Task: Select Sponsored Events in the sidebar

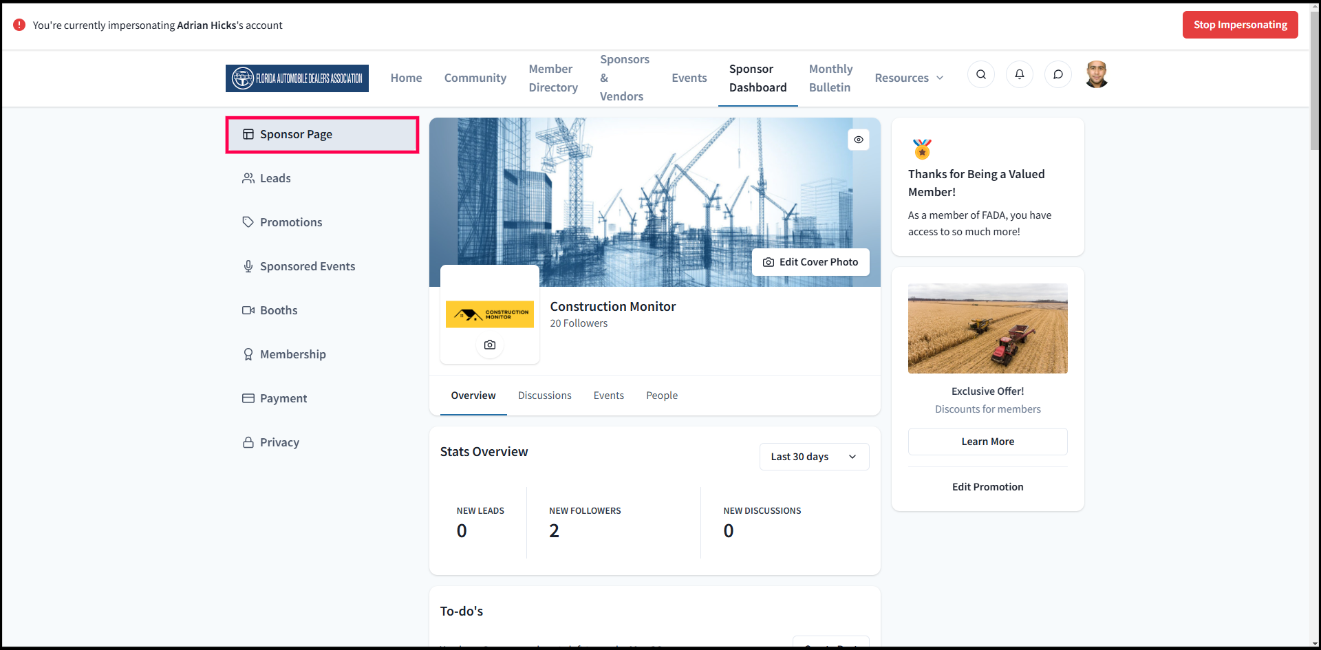Action: tap(322, 266)
